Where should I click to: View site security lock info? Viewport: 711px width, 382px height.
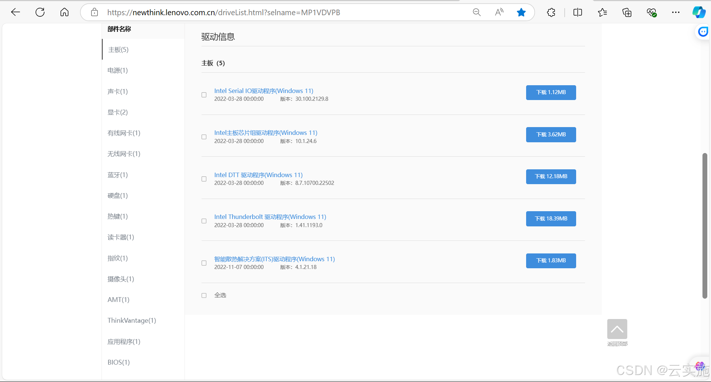[94, 12]
